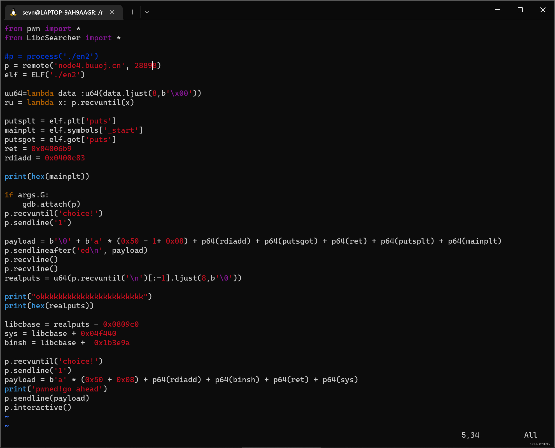Minimize the terminal window
This screenshot has width=555, height=448.
498,10
